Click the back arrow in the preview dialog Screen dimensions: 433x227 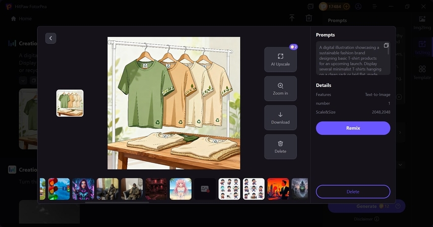(51, 38)
